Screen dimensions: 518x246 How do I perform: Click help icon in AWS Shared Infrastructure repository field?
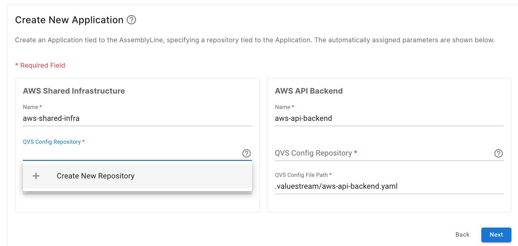[246, 153]
